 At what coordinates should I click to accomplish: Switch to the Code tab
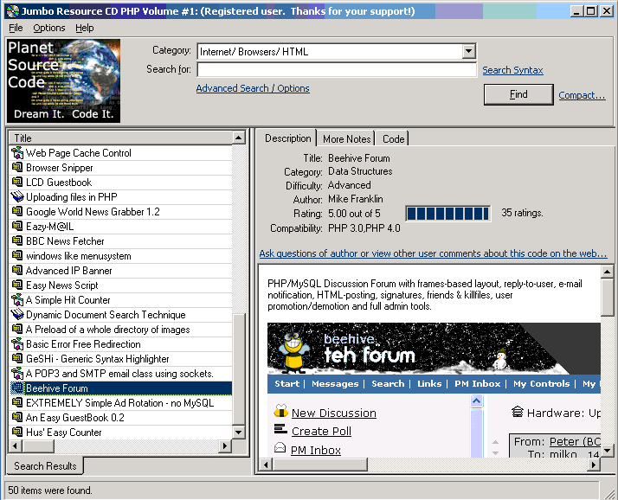click(393, 139)
